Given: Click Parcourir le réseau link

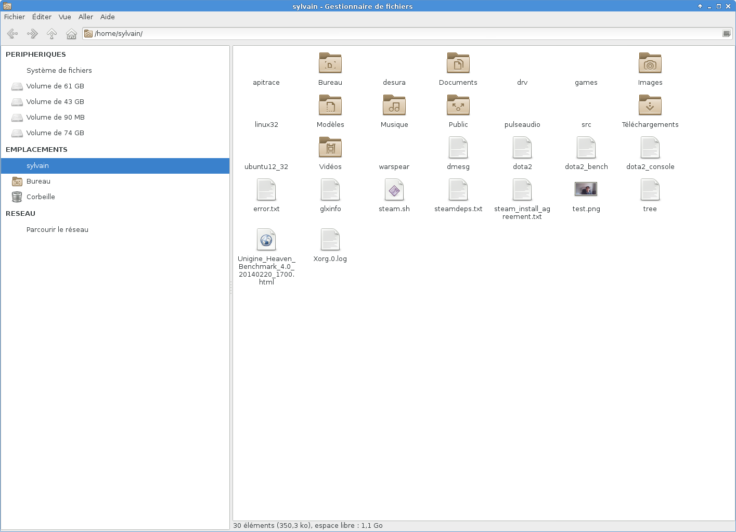Looking at the screenshot, I should (x=57, y=229).
